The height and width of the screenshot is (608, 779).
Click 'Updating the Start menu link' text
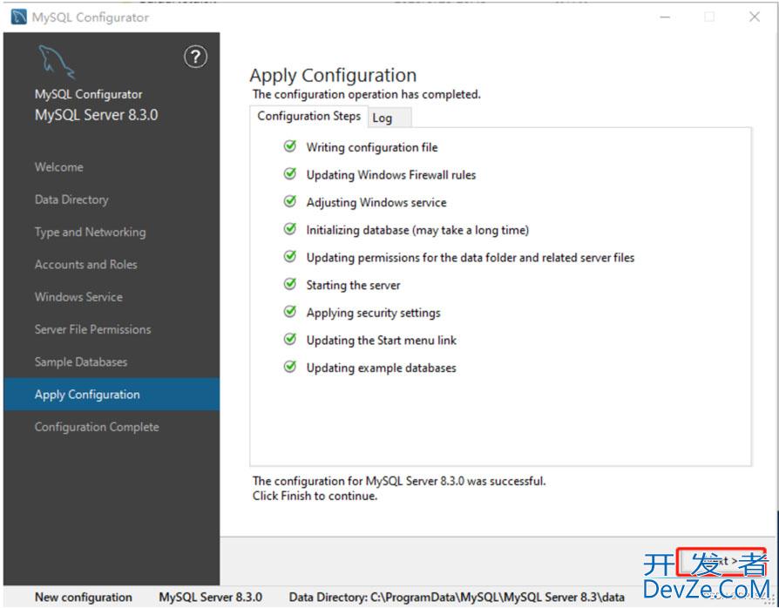[x=381, y=341]
